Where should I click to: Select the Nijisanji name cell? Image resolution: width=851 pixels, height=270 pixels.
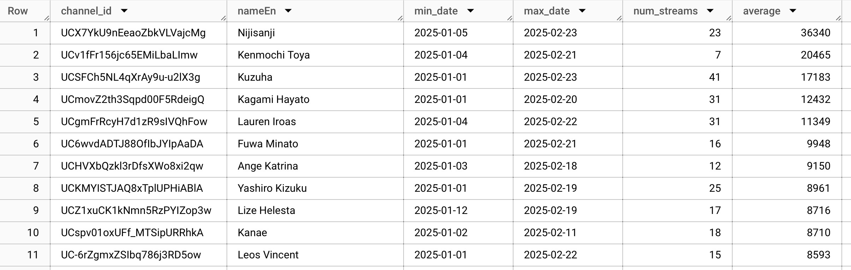coord(315,33)
